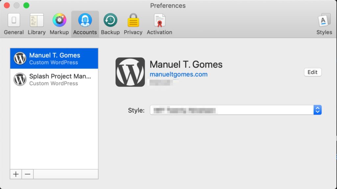Viewport: 337px width, 189px height.
Task: Open Privacy preferences with lock icon
Action: point(133,24)
